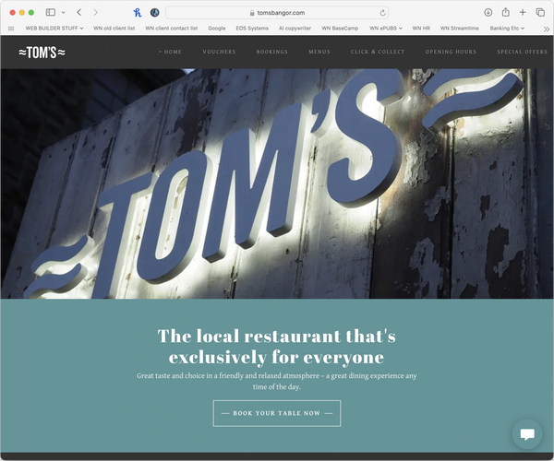Expand the sidebar options chevron
Screen dimensions: 554x461
click(x=63, y=12)
